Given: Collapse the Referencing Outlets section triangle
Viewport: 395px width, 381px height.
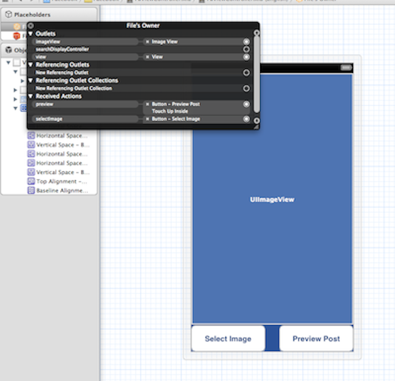Looking at the screenshot, I should 30,65.
